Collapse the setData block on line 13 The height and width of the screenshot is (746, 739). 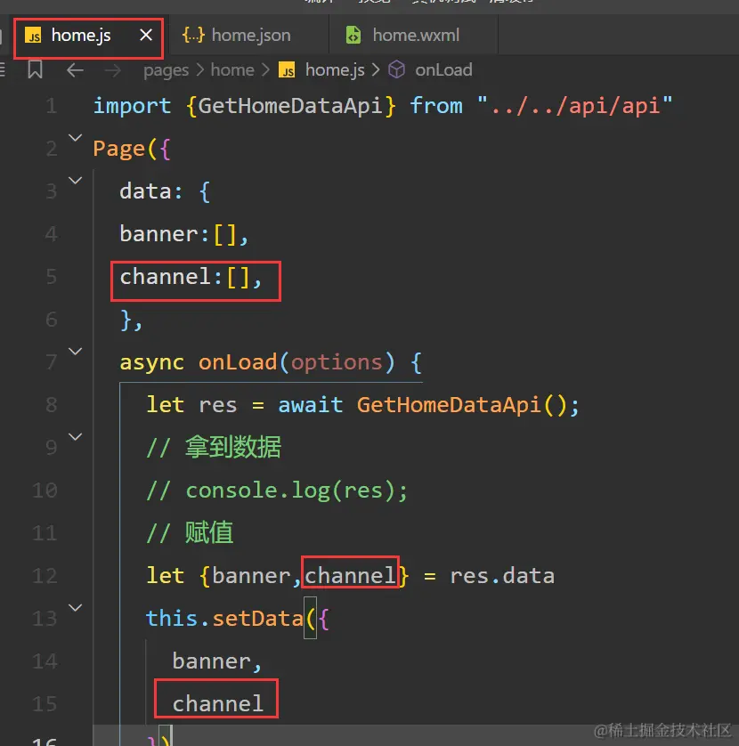pos(75,607)
